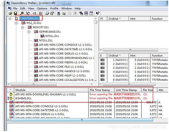Select CVEXTERN.DLL in the tree
Image resolution: width=169 pixels, height=132 pixels.
(30, 18)
